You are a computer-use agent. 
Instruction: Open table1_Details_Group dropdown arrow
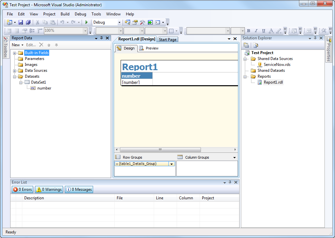click(x=171, y=164)
